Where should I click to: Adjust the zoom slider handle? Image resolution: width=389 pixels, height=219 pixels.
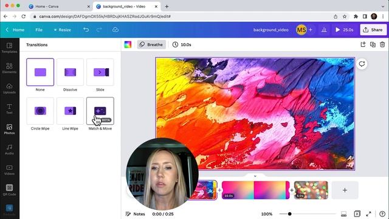click(289, 214)
